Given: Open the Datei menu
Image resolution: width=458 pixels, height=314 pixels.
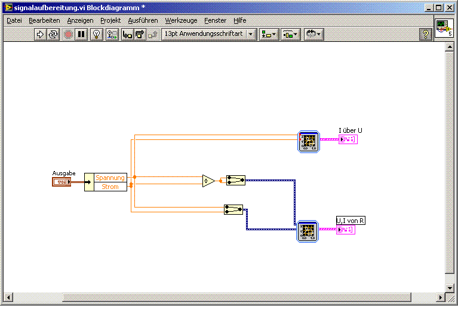Looking at the screenshot, I should (14, 20).
